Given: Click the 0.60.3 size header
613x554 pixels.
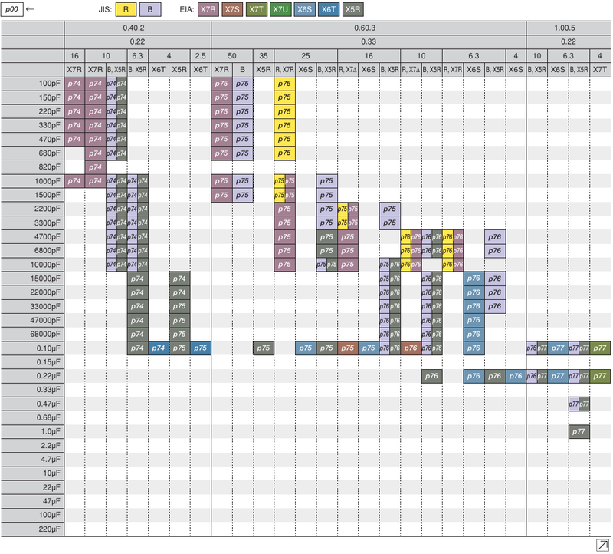Looking at the screenshot, I should 369,28.
